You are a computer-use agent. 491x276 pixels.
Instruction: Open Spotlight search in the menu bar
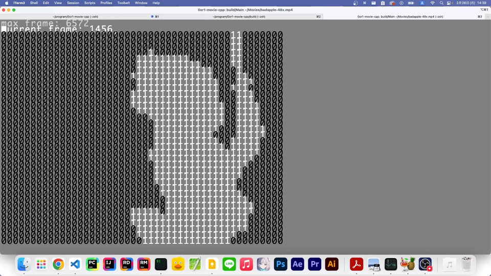pos(441,3)
